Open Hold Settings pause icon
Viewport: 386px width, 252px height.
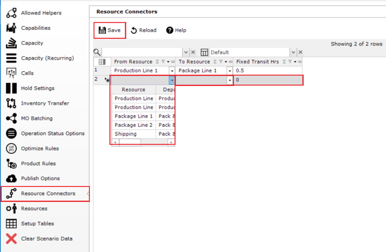pos(11,88)
